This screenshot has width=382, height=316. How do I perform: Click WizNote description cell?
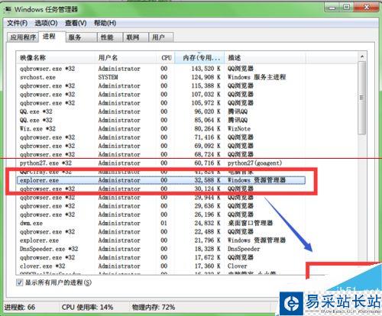[239, 129]
